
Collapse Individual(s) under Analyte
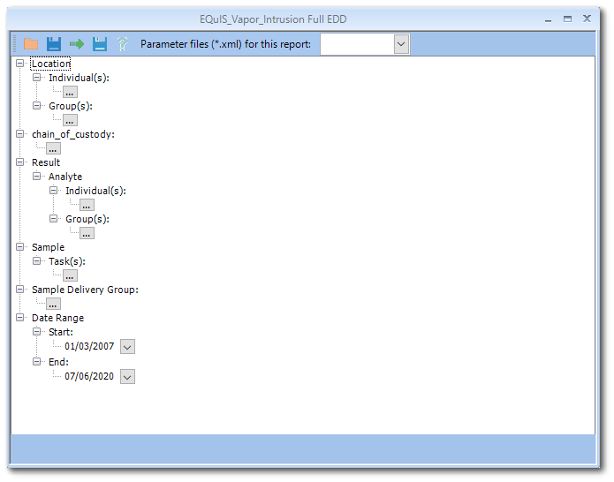[x=53, y=191]
